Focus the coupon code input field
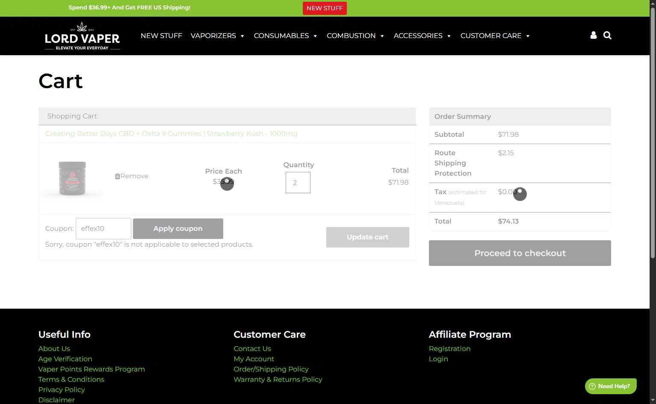This screenshot has width=656, height=404. click(x=103, y=229)
